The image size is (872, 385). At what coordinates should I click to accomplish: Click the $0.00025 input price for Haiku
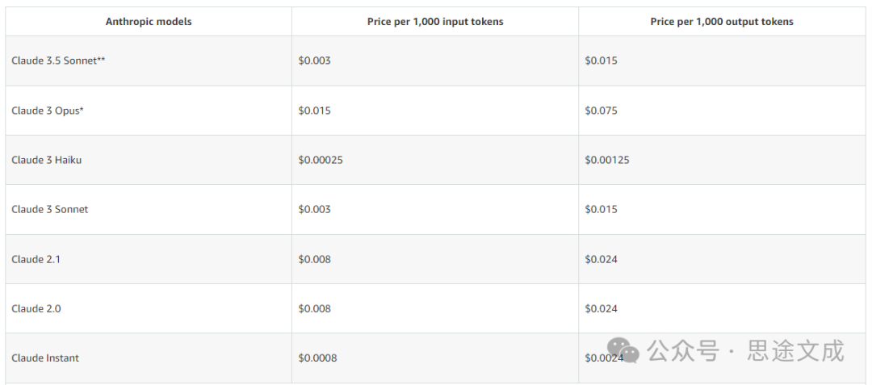(x=321, y=160)
